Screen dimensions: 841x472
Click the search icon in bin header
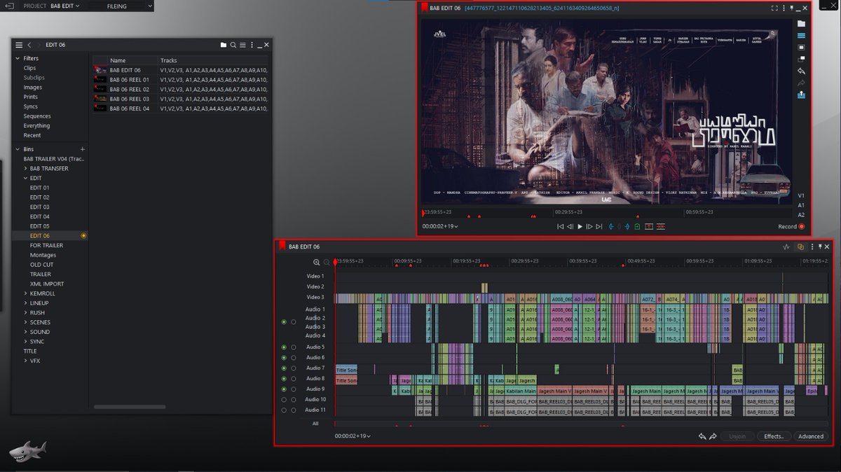[233, 45]
